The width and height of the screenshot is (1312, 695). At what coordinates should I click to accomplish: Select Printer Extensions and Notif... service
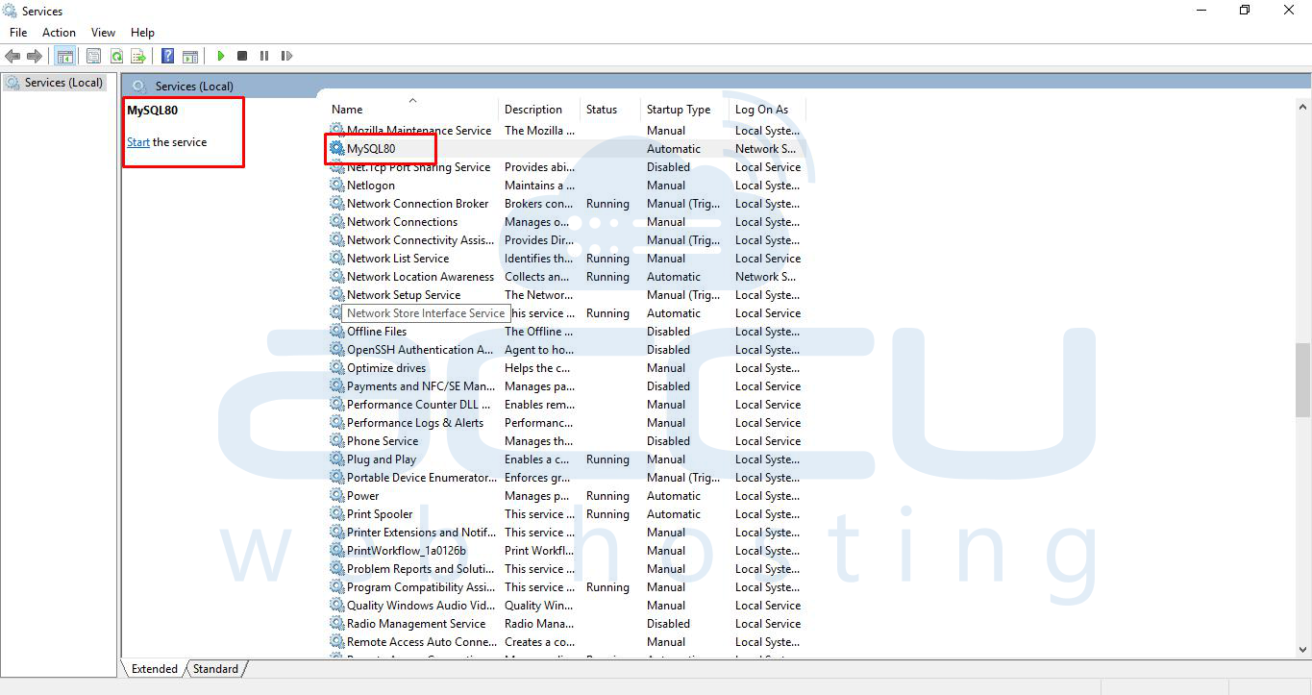click(x=566, y=532)
